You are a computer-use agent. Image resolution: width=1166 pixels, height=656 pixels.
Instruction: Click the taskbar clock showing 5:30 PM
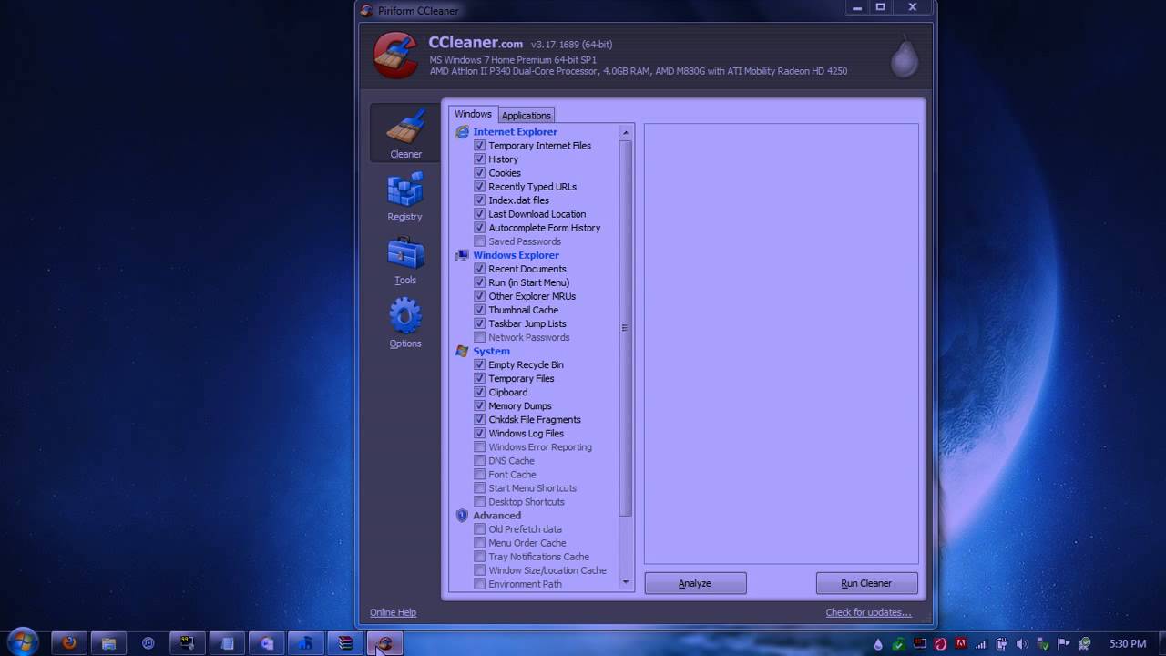coord(1128,644)
